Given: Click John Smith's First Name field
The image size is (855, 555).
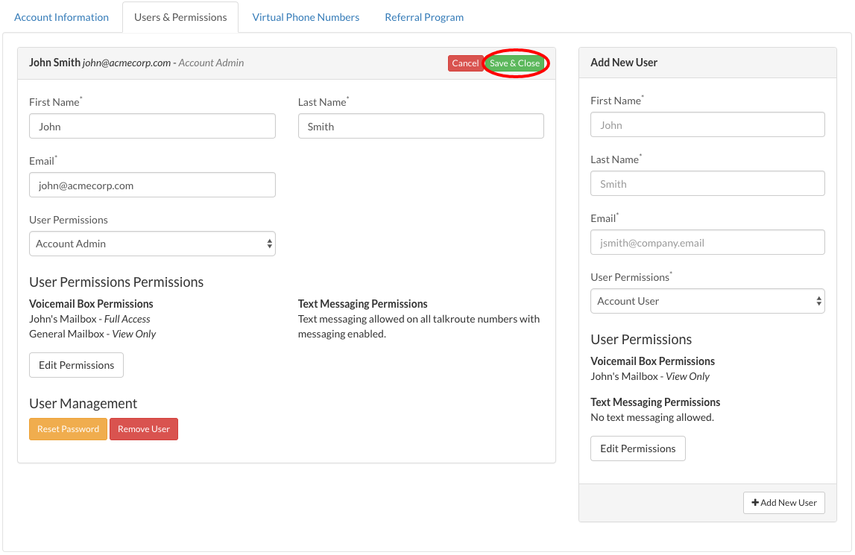Looking at the screenshot, I should click(x=152, y=126).
